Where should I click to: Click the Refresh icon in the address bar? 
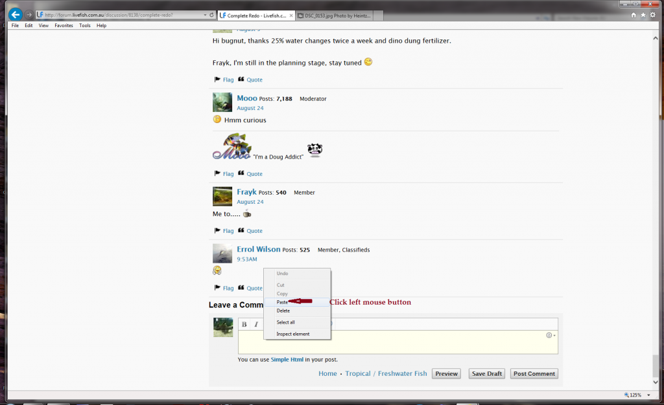click(x=211, y=14)
